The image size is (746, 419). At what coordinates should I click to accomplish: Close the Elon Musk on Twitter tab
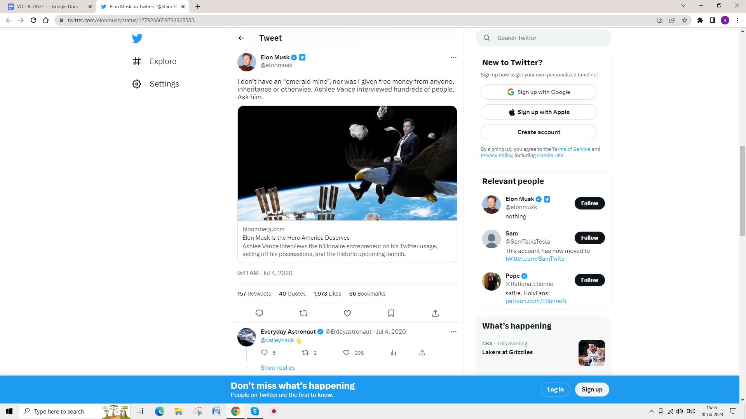coord(183,7)
